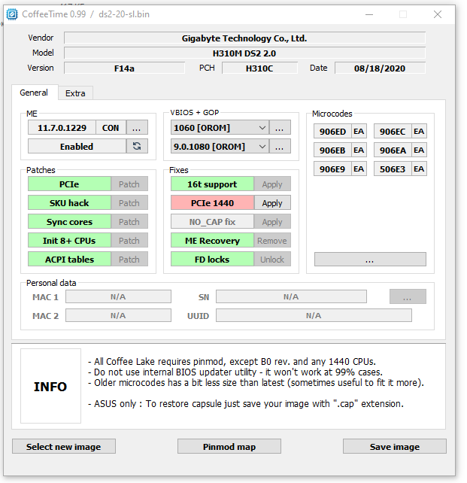The width and height of the screenshot is (467, 483).
Task: Click the SN field
Action: pyautogui.click(x=291, y=296)
